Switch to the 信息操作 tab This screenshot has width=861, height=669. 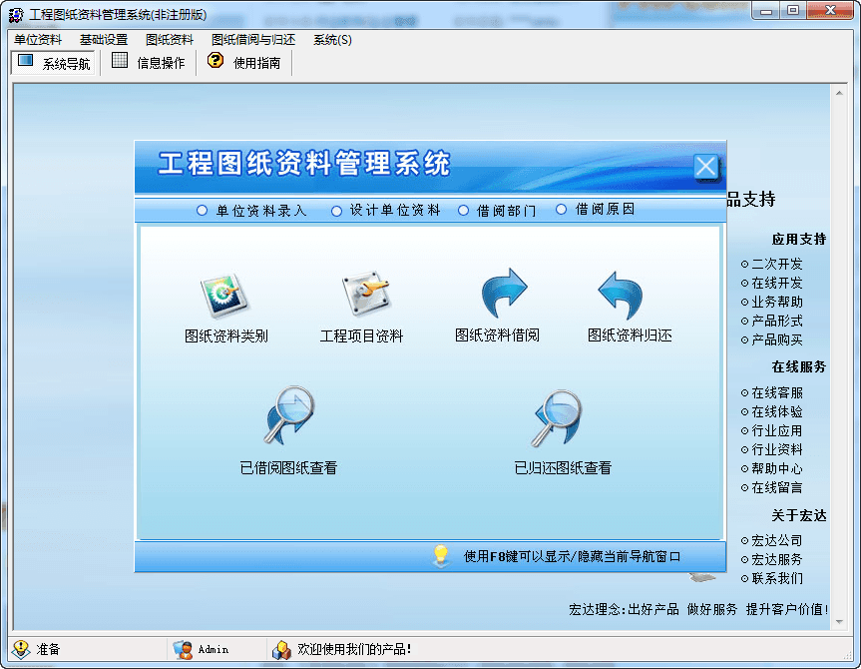tap(149, 63)
